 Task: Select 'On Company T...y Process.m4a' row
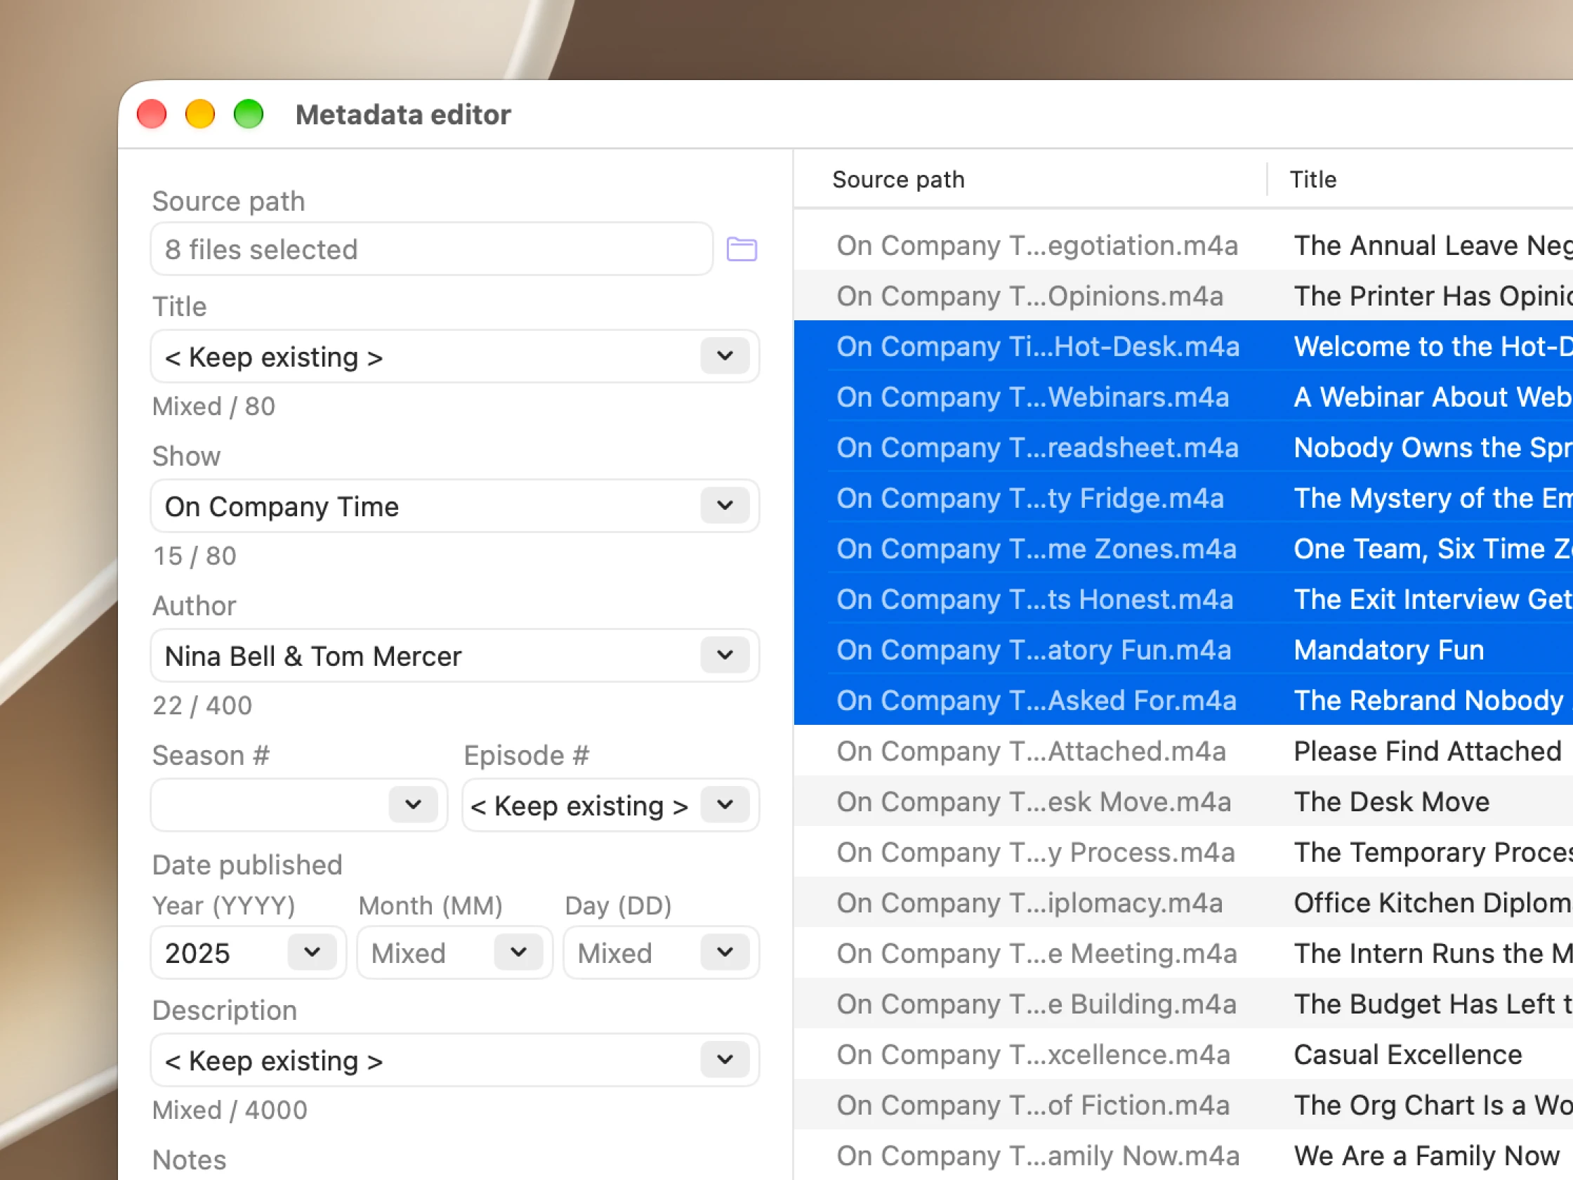pyautogui.click(x=1183, y=852)
